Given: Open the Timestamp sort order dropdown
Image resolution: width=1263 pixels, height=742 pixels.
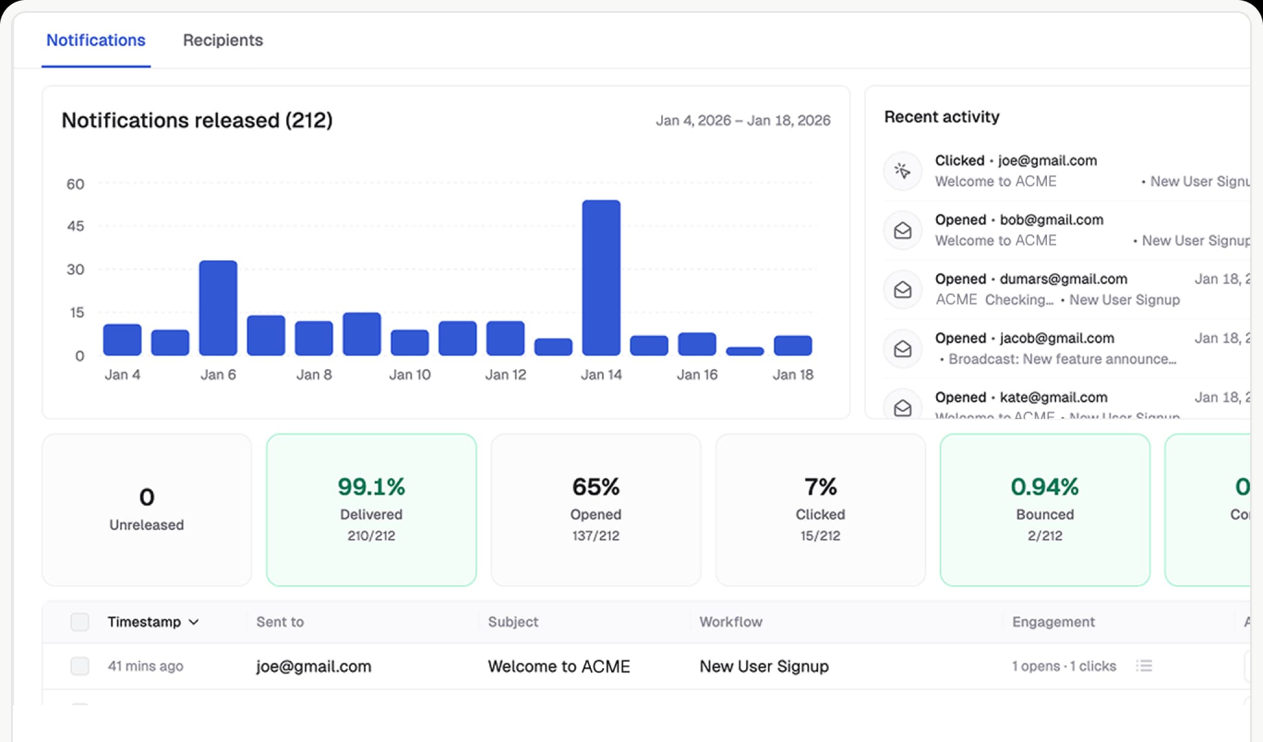Looking at the screenshot, I should (x=194, y=622).
